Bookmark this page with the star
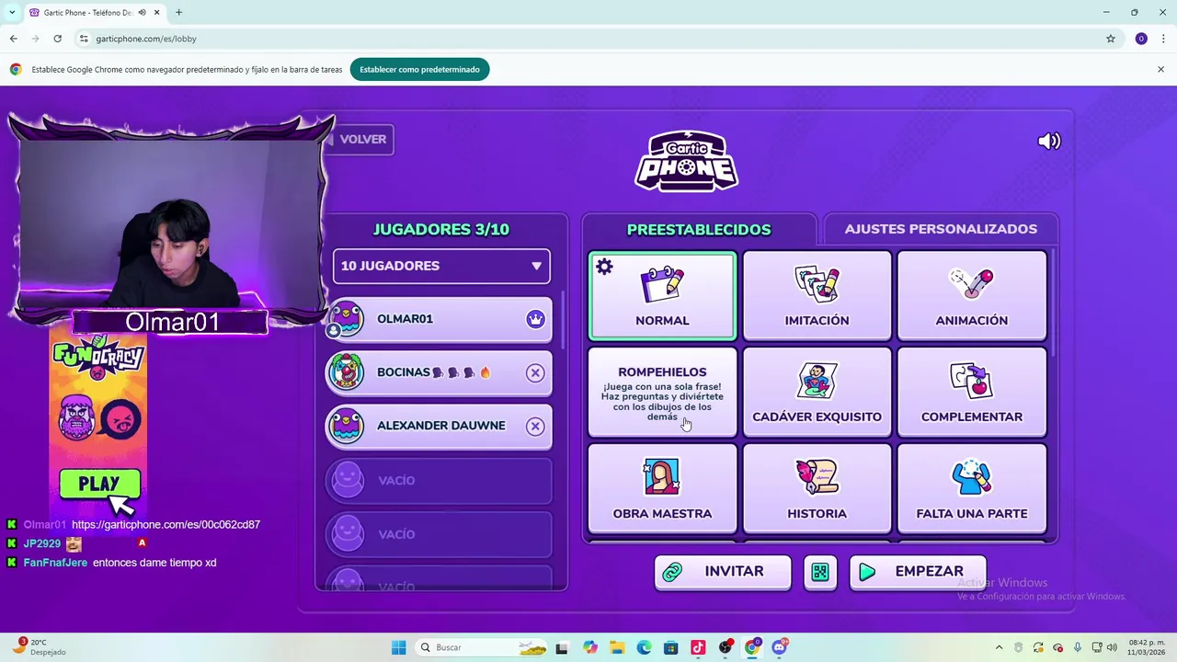This screenshot has width=1177, height=662. 1111,39
